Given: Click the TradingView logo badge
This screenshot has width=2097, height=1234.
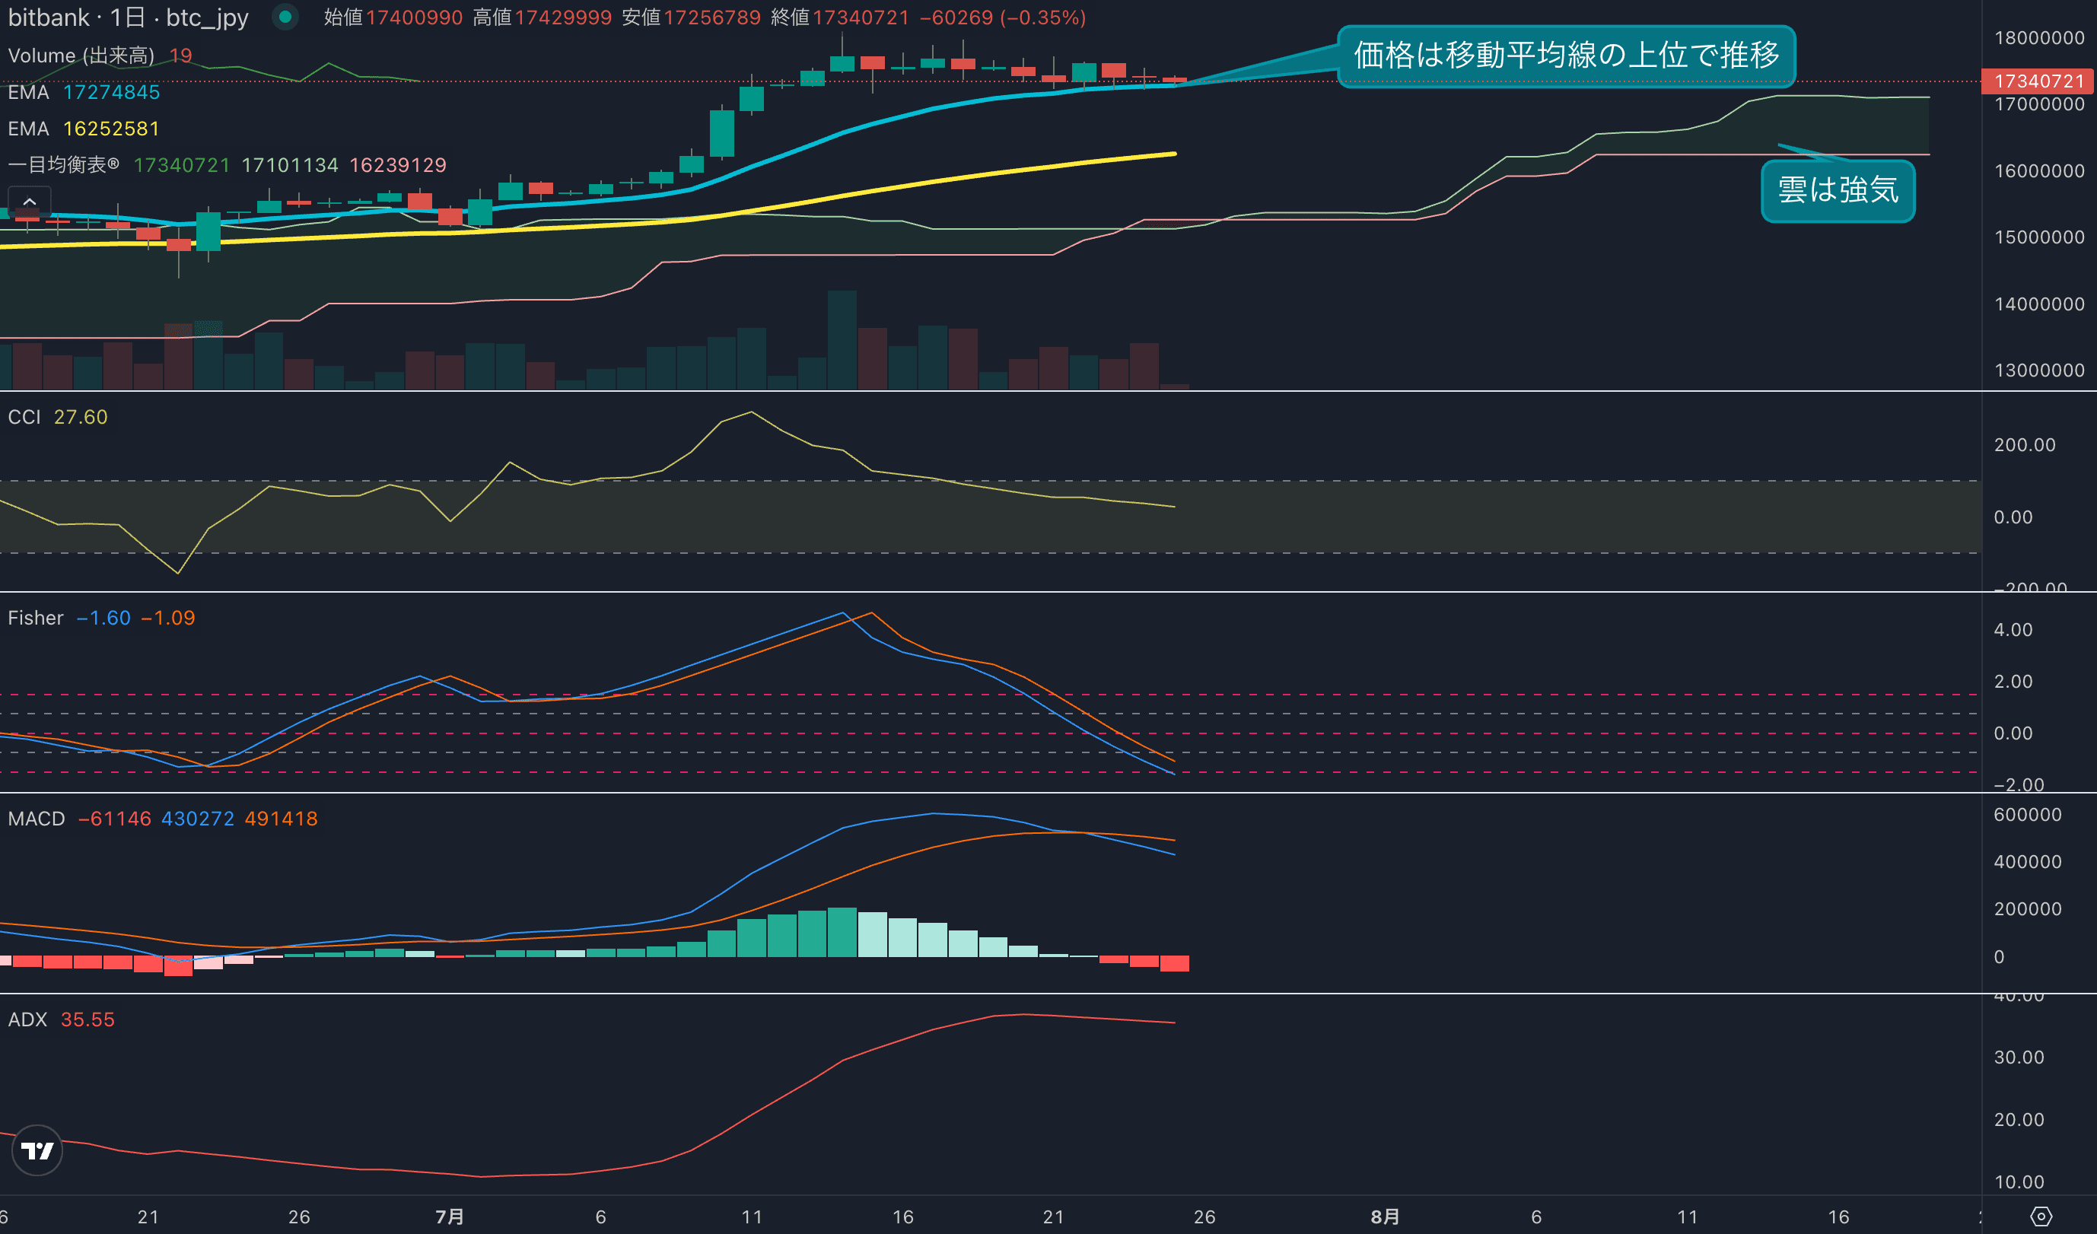Looking at the screenshot, I should click(x=37, y=1150).
